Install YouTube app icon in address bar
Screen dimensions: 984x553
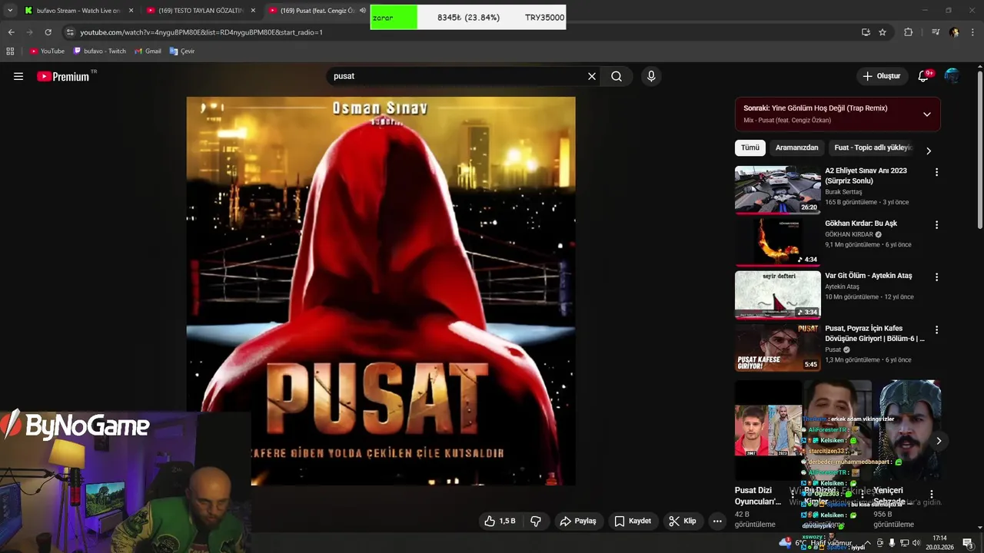[866, 32]
